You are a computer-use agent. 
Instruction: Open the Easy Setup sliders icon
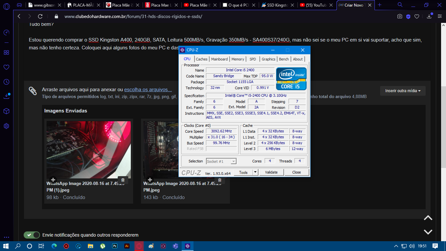tap(440, 16)
